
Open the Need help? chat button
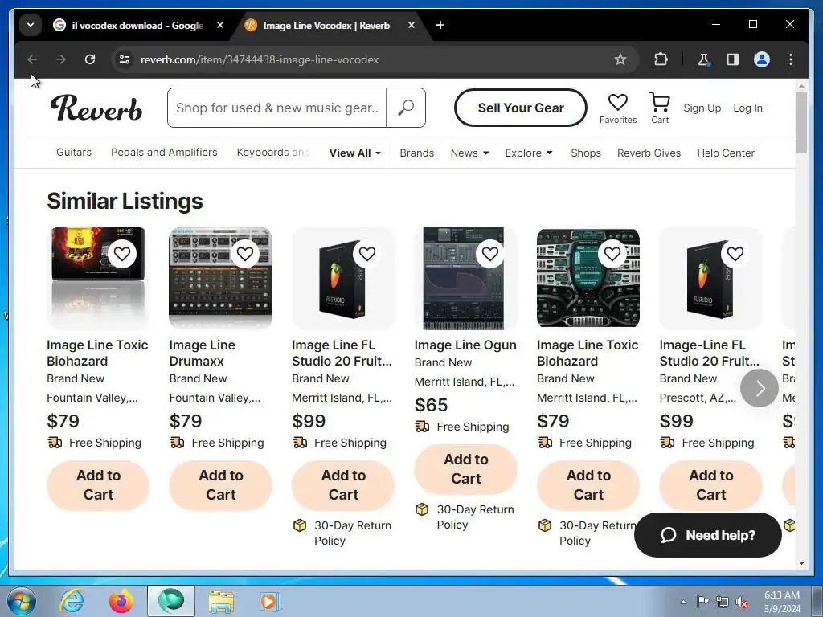[x=707, y=535]
